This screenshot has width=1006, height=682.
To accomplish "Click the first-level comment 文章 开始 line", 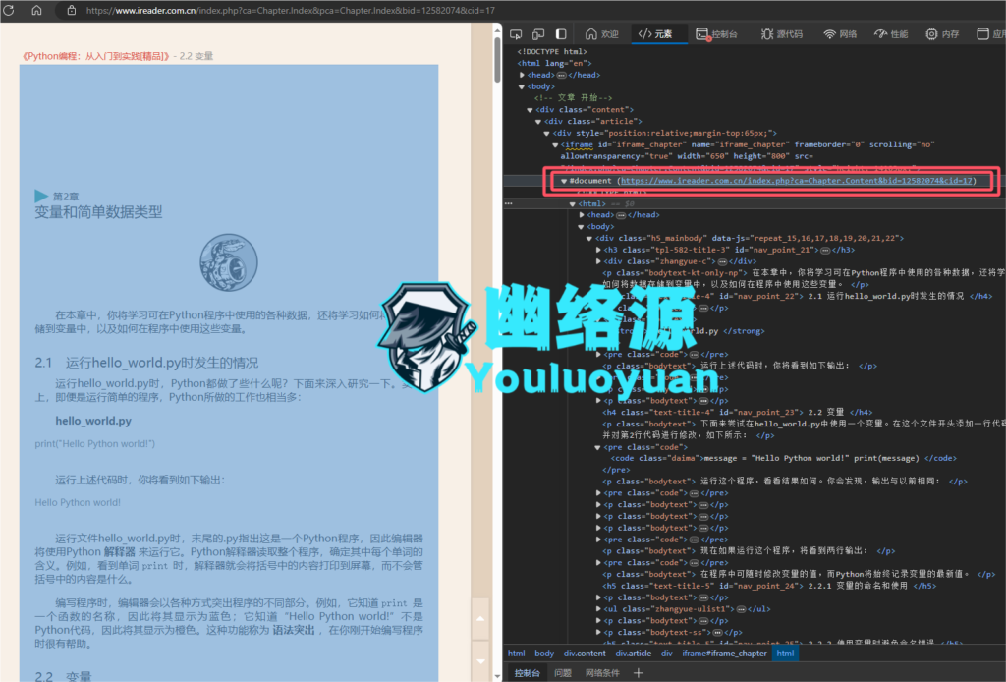I will pos(574,98).
